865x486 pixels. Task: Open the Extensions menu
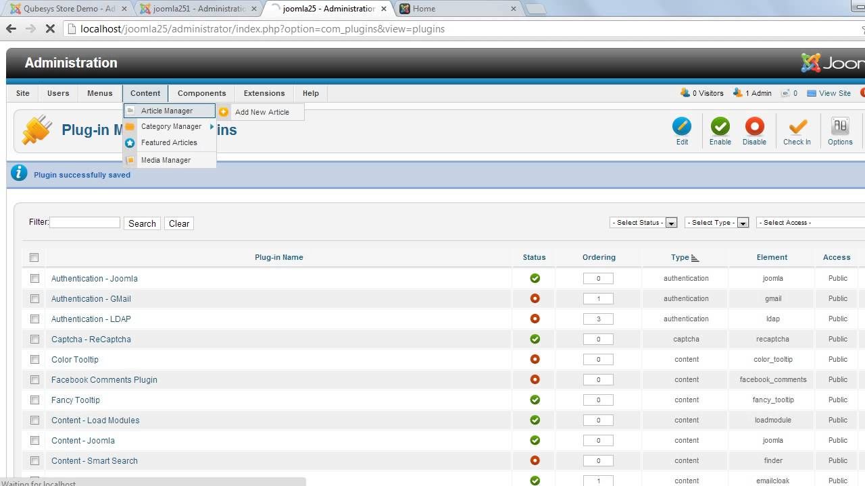[264, 93]
